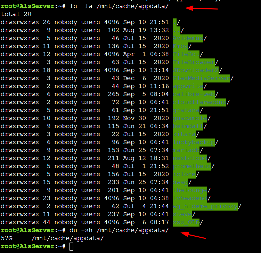Click the Emby directory name
This screenshot has width=261, height=253.
pyautogui.click(x=180, y=46)
